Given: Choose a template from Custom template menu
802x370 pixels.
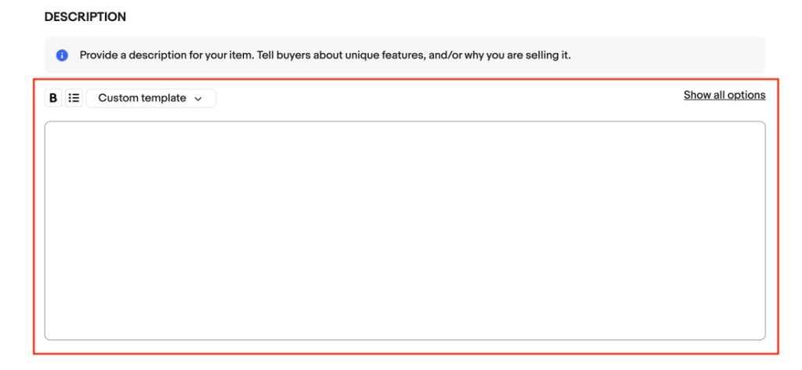Looking at the screenshot, I should click(151, 98).
